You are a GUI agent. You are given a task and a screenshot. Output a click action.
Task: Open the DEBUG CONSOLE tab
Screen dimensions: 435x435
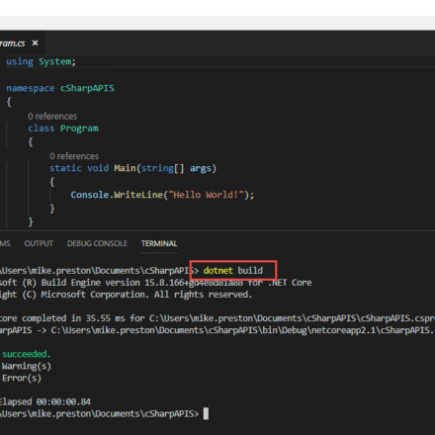click(x=97, y=243)
